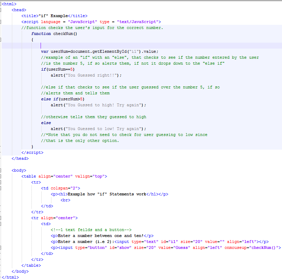
Task: Click the standalone 'else' keyword line
Action: [x=46, y=123]
